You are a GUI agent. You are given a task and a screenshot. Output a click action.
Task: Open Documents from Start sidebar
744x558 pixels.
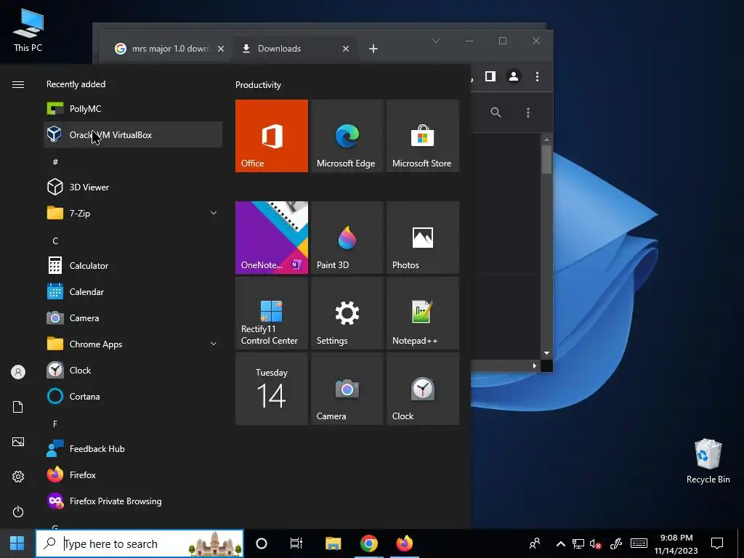(18, 407)
